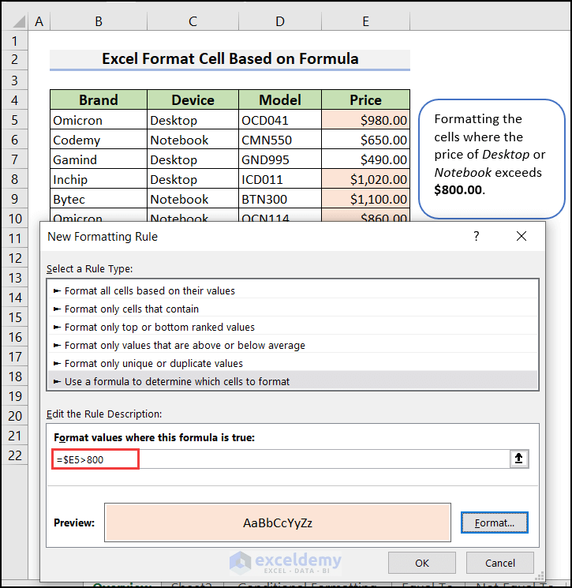Click the Omicron cell in row 5
Screen dimensions: 572x588
coord(99,120)
